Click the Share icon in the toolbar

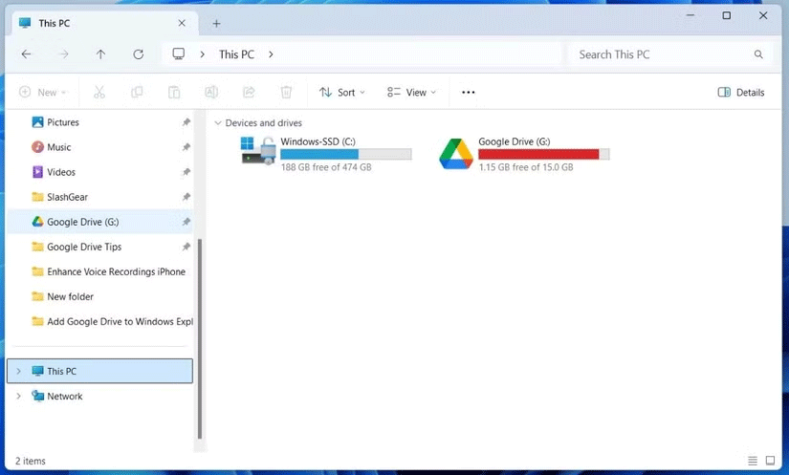pyautogui.click(x=249, y=92)
